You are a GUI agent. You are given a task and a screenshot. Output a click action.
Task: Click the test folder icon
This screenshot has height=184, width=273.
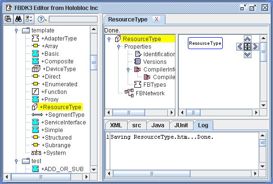26,161
